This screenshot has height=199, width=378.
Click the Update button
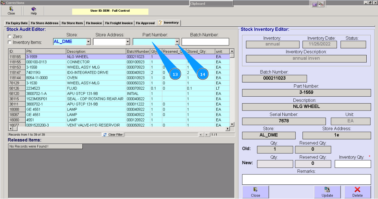(327, 192)
